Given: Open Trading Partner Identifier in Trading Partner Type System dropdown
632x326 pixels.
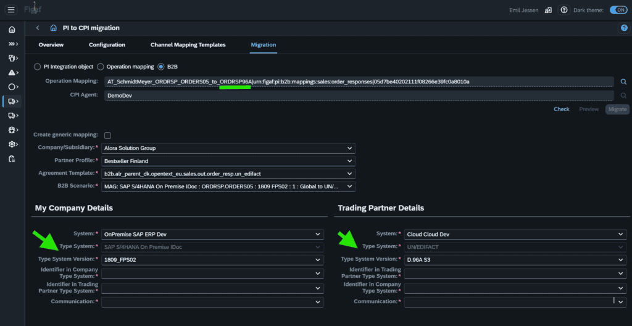Looking at the screenshot, I should pos(515,274).
